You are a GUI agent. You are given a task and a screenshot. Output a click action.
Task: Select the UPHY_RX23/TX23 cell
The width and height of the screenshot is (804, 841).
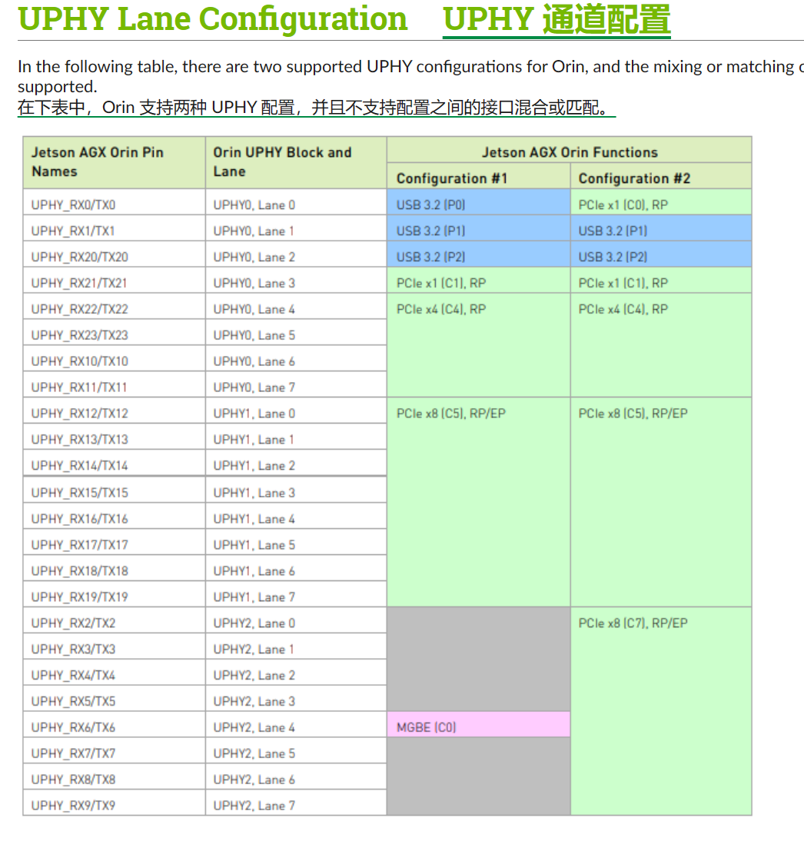pos(115,333)
